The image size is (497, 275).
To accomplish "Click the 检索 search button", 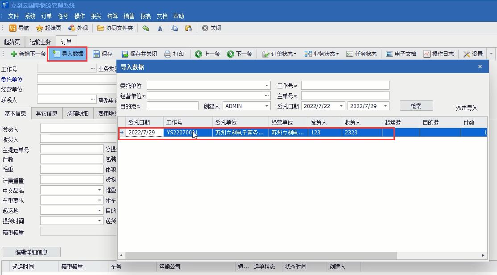I will tap(416, 106).
